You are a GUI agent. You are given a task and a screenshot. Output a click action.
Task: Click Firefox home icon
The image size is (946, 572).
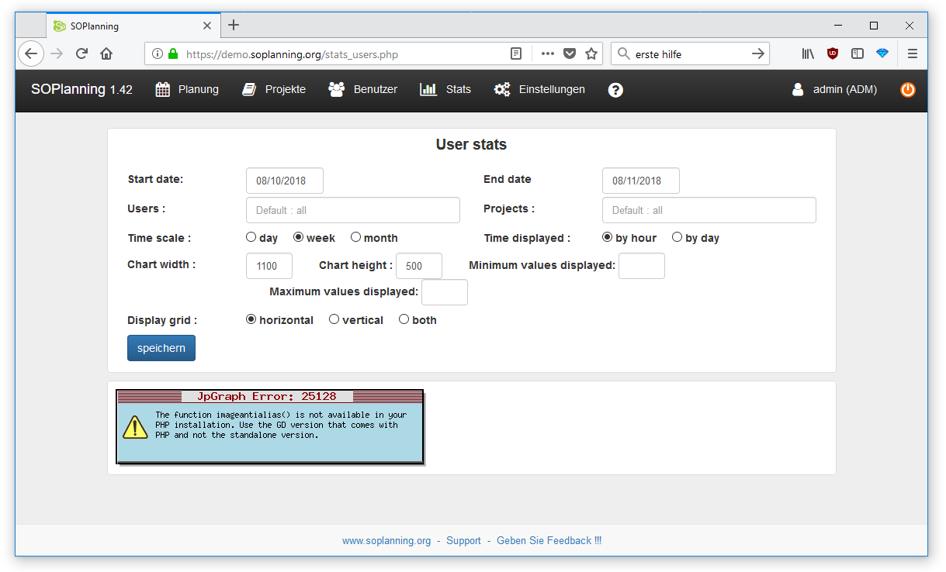coord(106,54)
